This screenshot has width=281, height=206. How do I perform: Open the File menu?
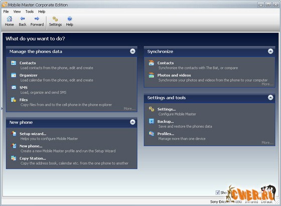tap(6, 12)
